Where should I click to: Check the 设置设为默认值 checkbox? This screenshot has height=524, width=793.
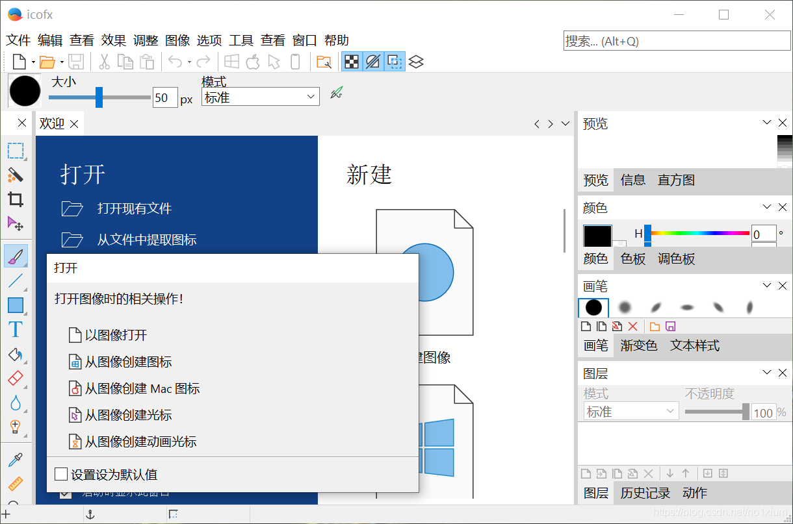coord(61,475)
